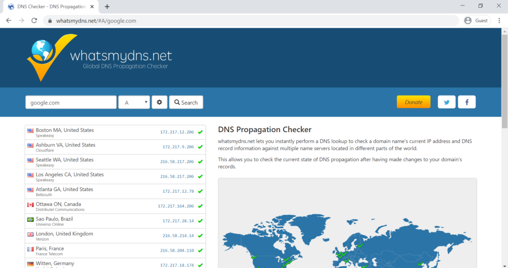
Task: Open settings gear next to record type
Action: click(159, 102)
